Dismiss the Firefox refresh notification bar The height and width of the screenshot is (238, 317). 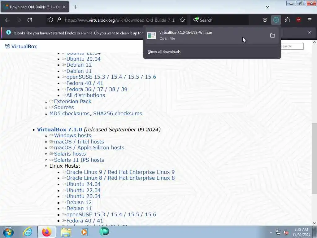tap(310, 32)
